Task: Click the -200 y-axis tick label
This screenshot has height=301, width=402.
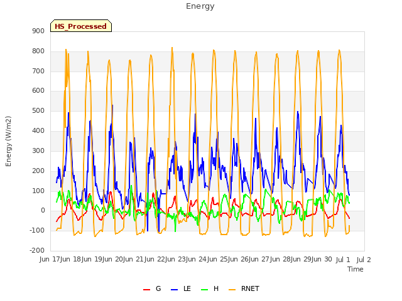Action: coord(37,250)
